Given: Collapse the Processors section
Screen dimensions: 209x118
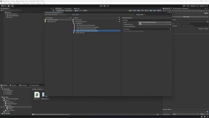Looking at the screenshot, I should point(122,29).
